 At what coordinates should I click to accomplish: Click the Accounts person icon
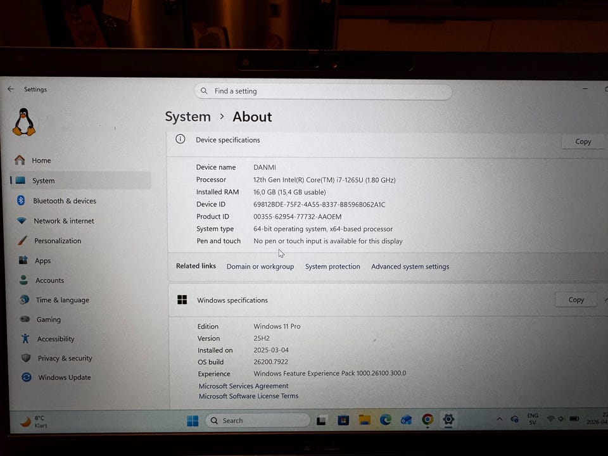pyautogui.click(x=23, y=280)
